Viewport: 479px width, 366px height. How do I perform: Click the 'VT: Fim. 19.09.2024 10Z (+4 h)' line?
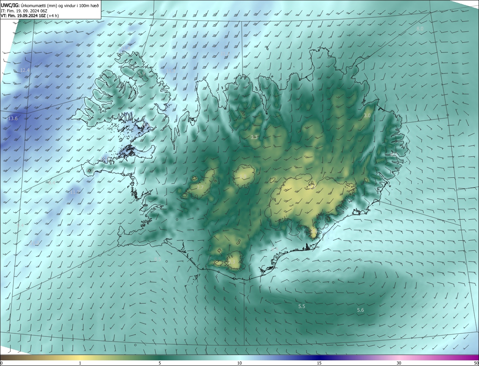tap(30, 16)
